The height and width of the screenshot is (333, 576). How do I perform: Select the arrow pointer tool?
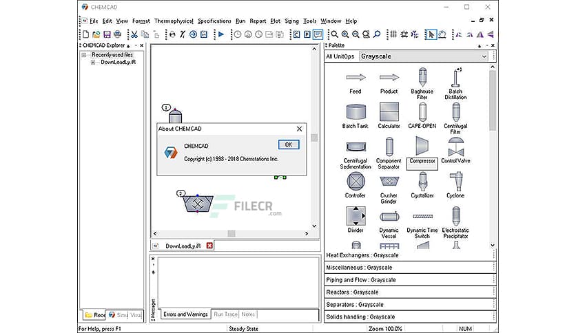pos(431,34)
